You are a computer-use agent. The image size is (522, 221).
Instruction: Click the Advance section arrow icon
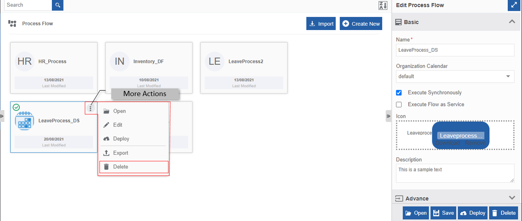coord(399,198)
